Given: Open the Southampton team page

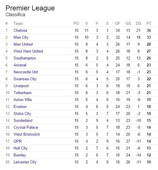Looking at the screenshot, I should 25,58.
